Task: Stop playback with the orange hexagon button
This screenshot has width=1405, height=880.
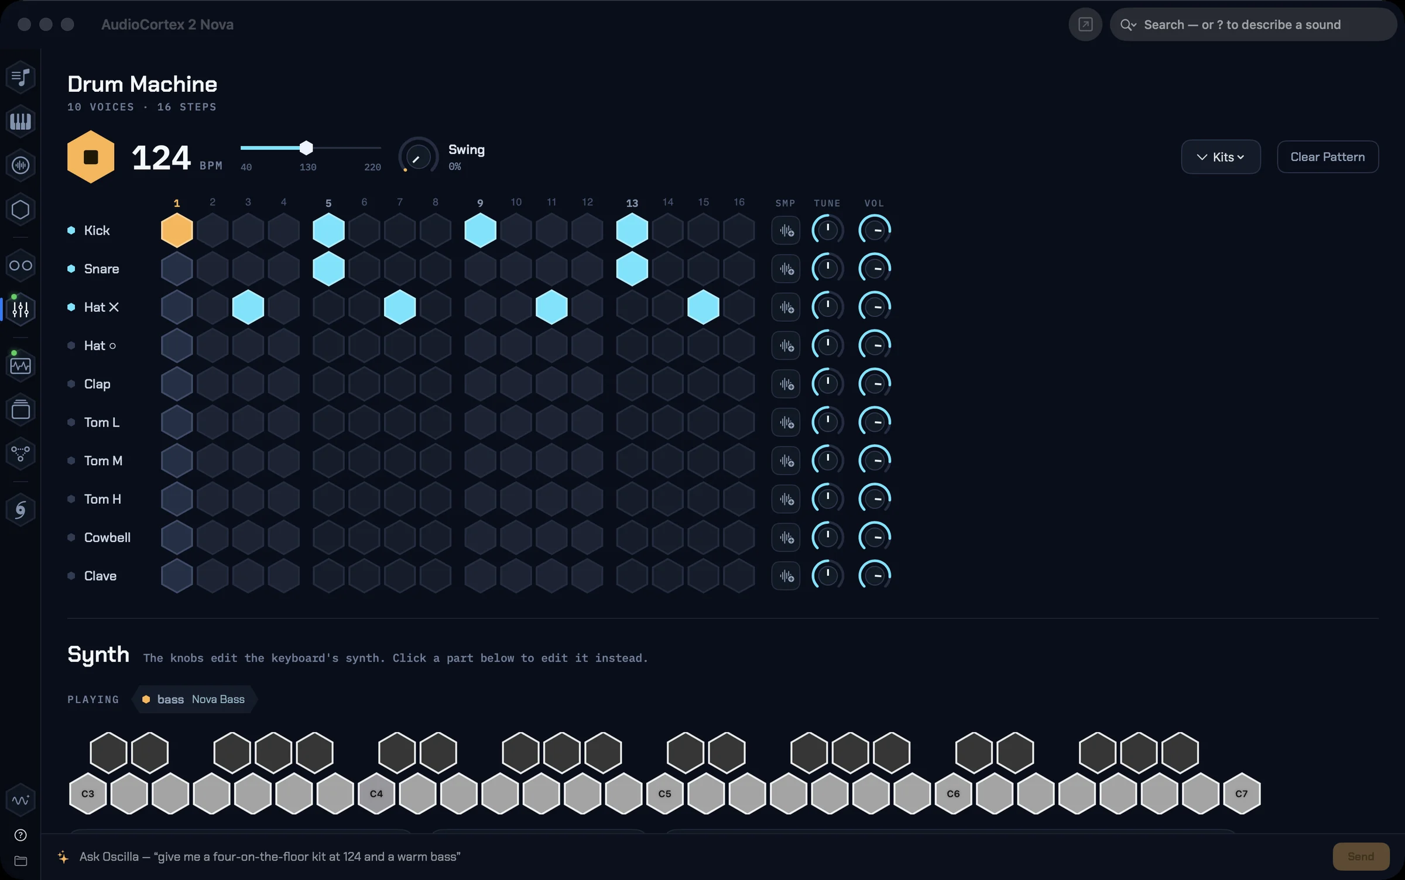Action: [x=90, y=157]
